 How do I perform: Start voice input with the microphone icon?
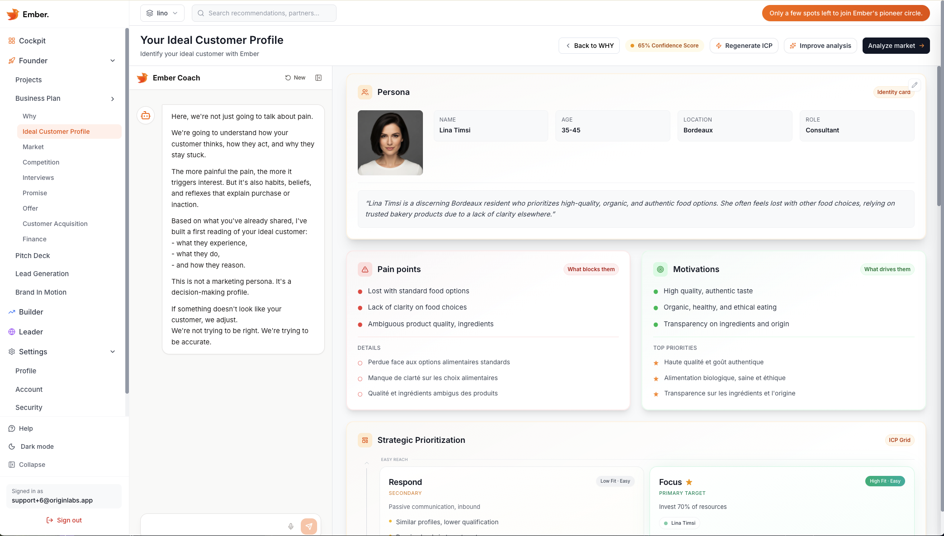point(291,527)
